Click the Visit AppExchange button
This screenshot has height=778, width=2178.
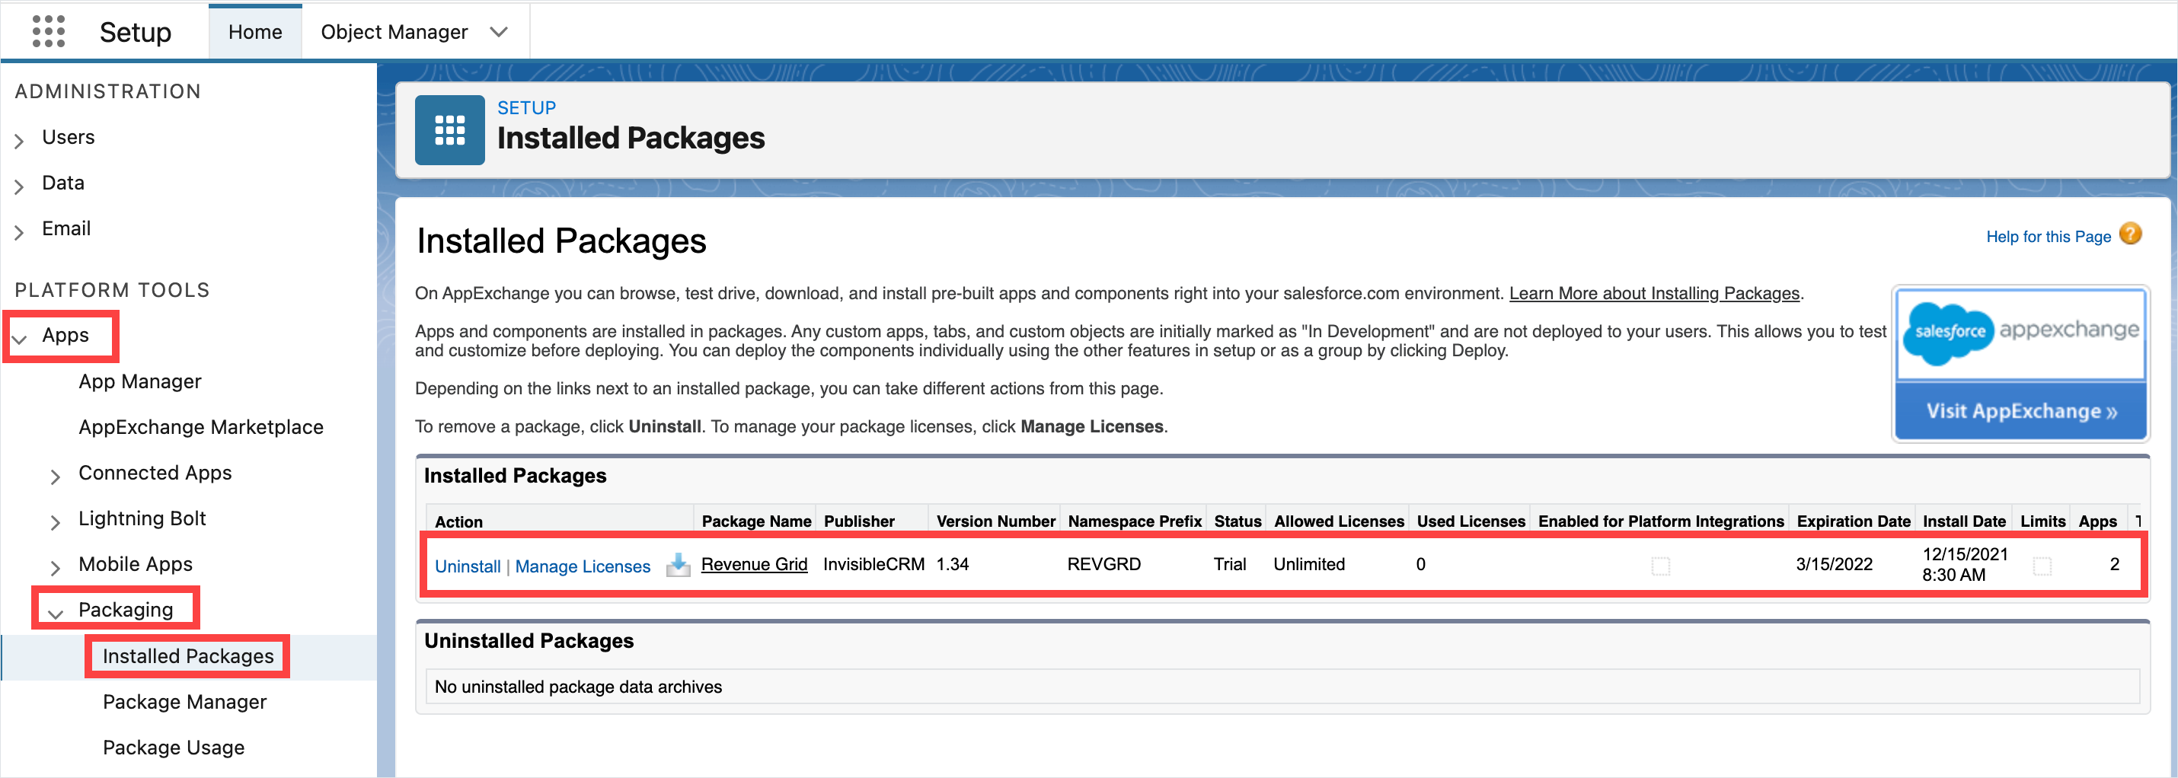(2020, 410)
